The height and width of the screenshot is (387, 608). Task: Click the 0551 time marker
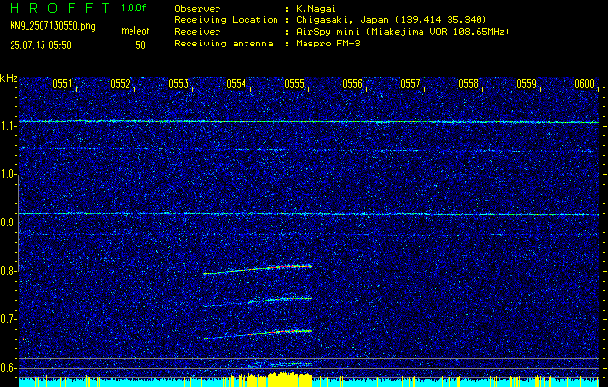point(62,84)
